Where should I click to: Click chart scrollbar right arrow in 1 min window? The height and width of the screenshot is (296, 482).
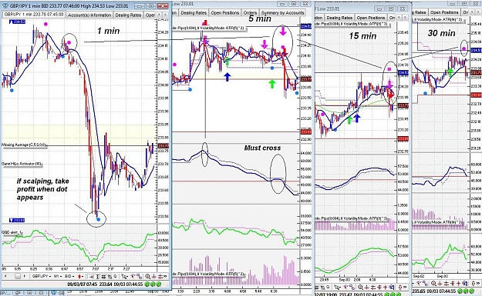tap(24, 276)
